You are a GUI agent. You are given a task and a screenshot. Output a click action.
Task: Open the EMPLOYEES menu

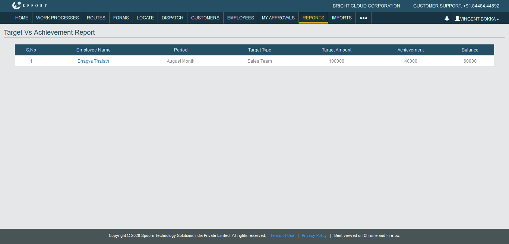point(241,18)
